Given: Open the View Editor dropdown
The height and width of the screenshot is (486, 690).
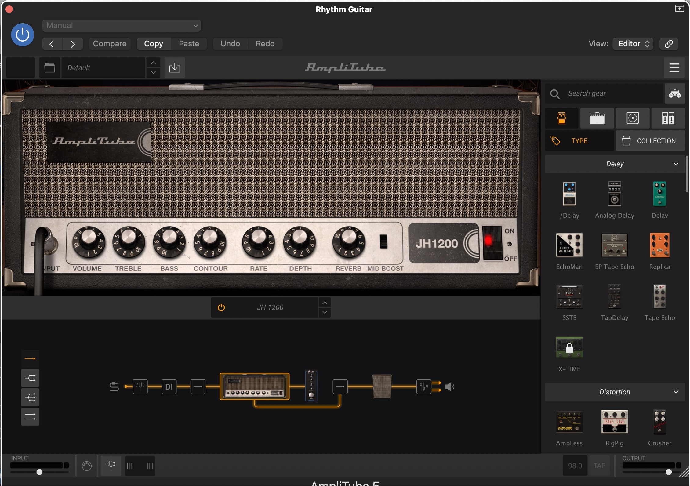Looking at the screenshot, I should [x=633, y=44].
